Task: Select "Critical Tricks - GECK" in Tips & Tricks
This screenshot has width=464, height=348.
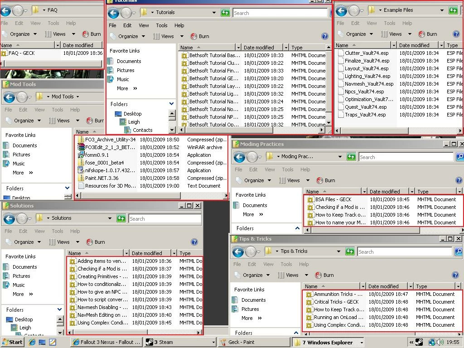Action: point(336,302)
